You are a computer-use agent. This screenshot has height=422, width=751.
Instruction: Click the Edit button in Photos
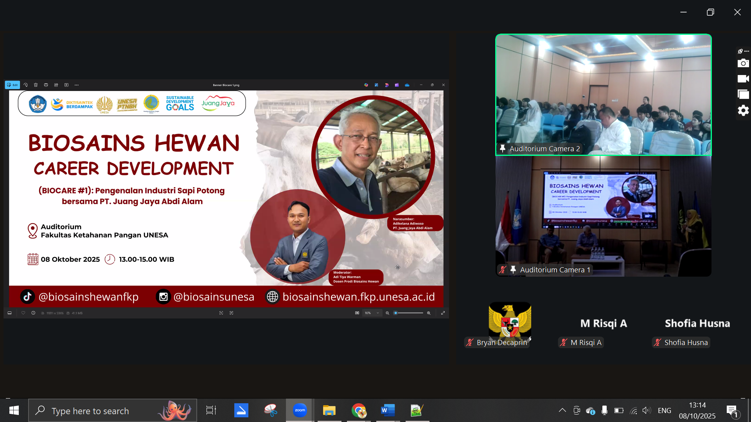click(13, 85)
